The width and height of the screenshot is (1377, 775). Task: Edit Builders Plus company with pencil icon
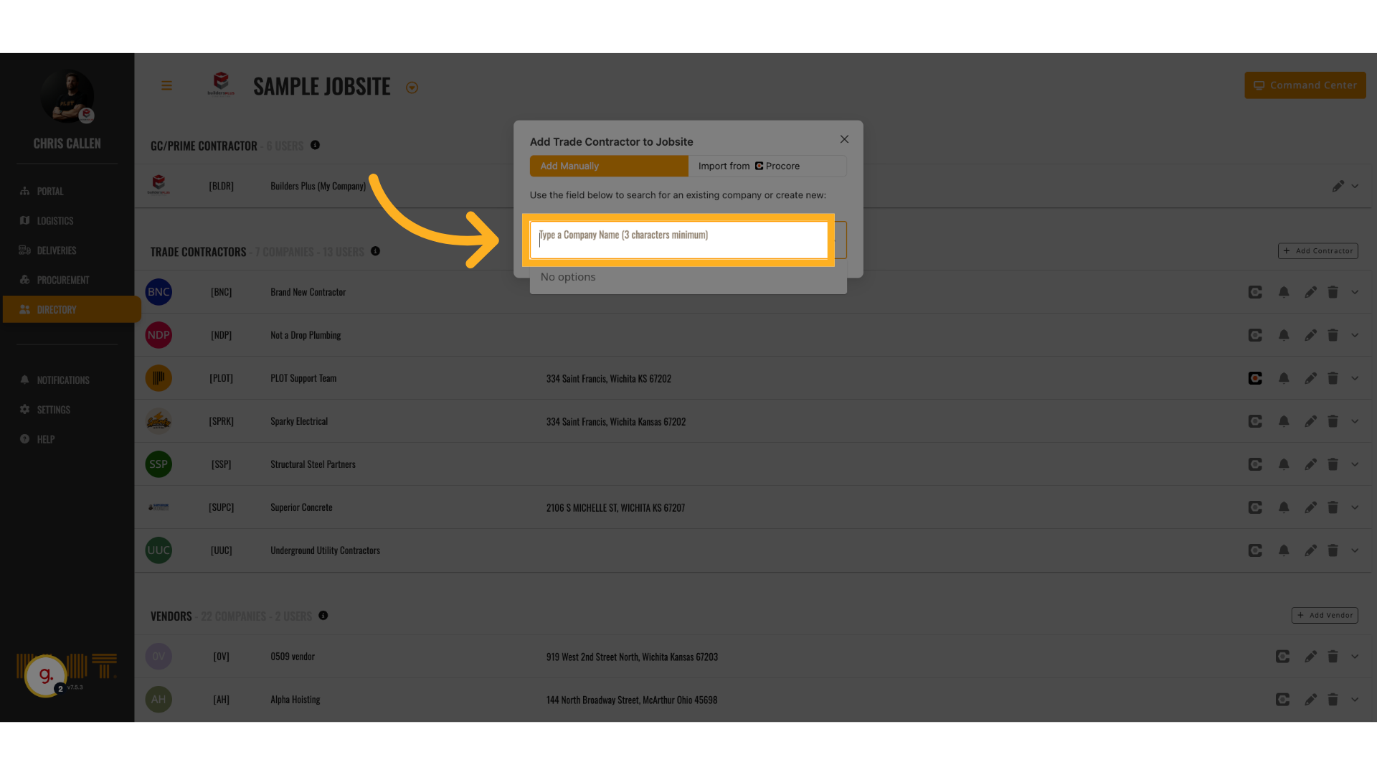coord(1338,186)
